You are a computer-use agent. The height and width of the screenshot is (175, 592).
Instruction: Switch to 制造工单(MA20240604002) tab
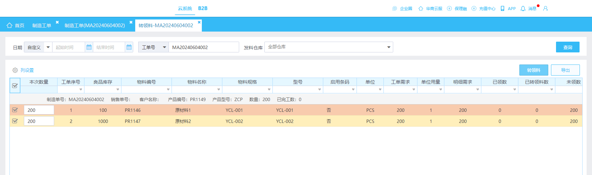pos(95,26)
